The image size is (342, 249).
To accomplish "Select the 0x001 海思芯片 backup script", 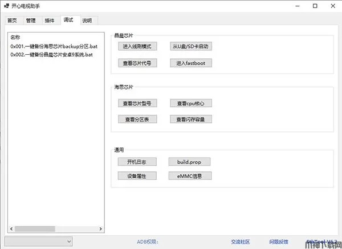I will pyautogui.click(x=51, y=46).
